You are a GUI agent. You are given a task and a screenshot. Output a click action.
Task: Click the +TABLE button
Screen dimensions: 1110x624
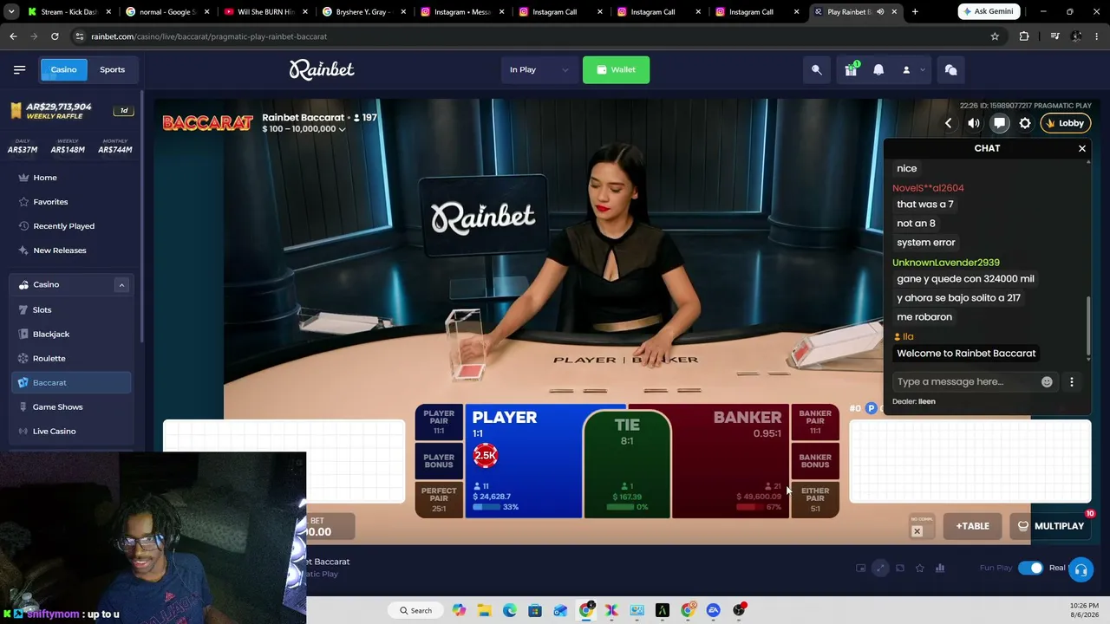[x=972, y=526]
